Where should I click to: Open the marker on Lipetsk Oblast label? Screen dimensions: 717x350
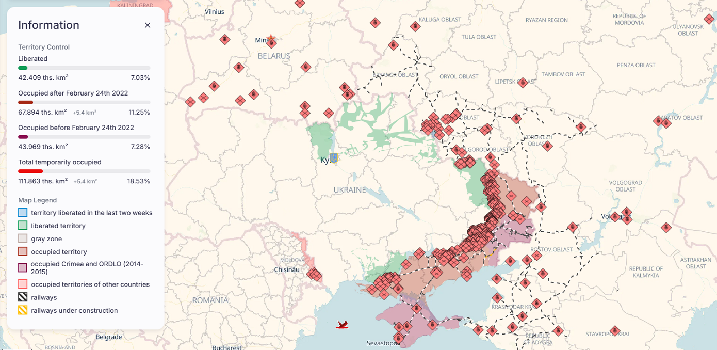click(523, 82)
